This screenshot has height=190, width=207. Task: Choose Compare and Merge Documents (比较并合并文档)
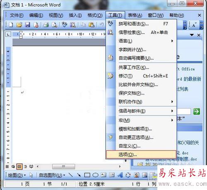point(141,84)
